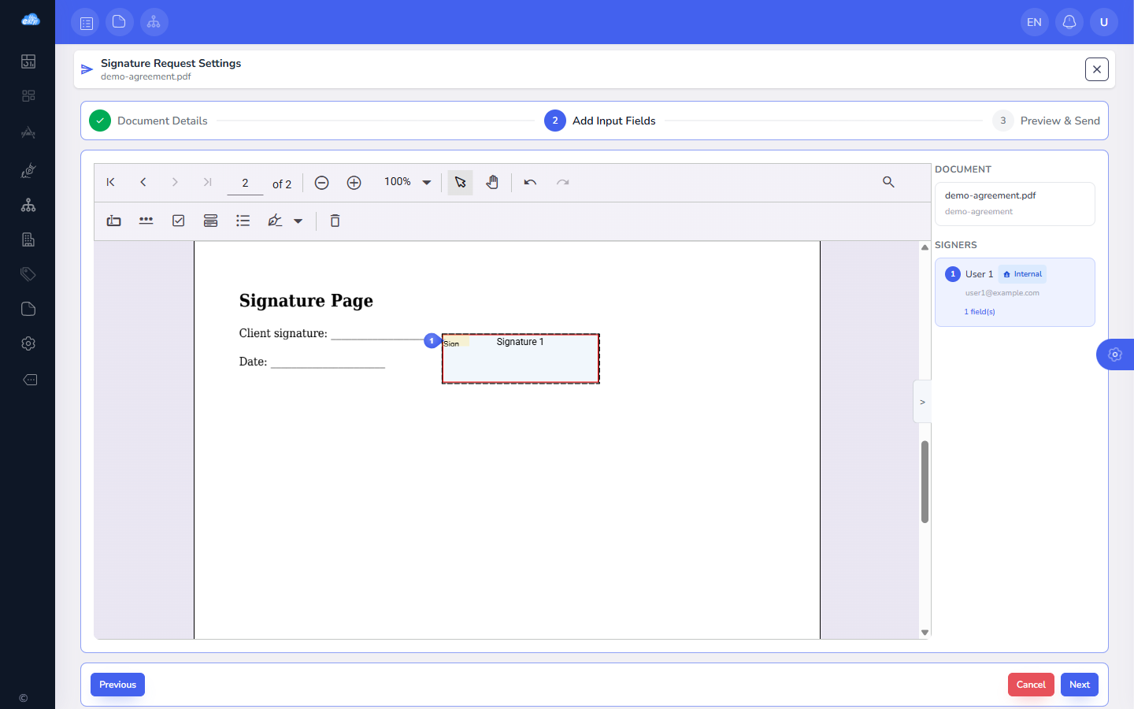Screen dimensions: 1134x709
Task: Click the red Cancel button
Action: pyautogui.click(x=1031, y=685)
